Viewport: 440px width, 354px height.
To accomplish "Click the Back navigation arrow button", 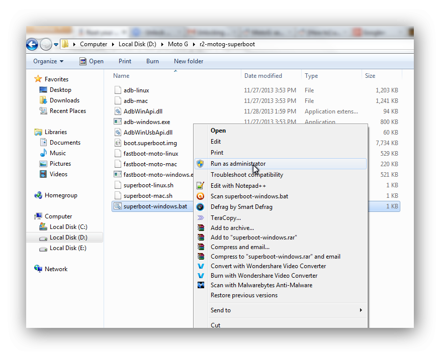I will click(x=32, y=44).
